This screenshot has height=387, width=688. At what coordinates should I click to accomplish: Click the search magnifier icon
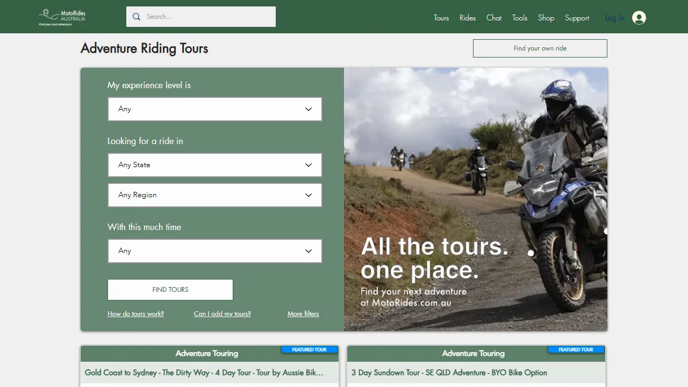(x=136, y=17)
